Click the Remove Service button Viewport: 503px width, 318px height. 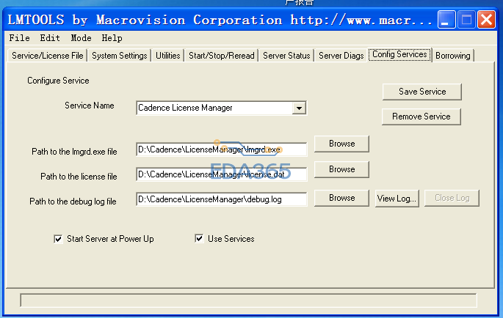click(421, 117)
